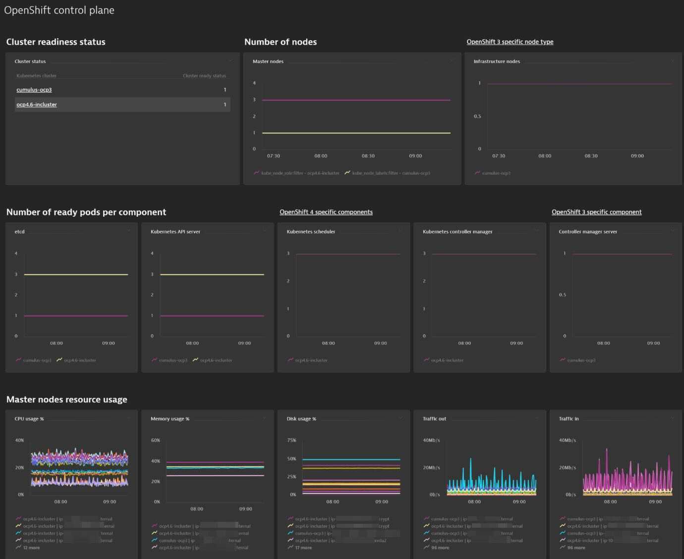The width and height of the screenshot is (684, 559).
Task: Toggle ocp4.6-incluster legend in Kubernetes API server tile
Action: (212, 360)
